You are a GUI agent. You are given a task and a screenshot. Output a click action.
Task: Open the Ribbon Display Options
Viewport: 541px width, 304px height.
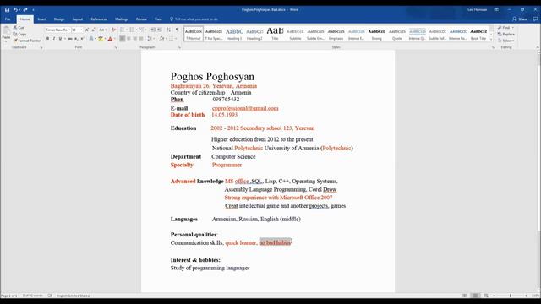coord(496,9)
